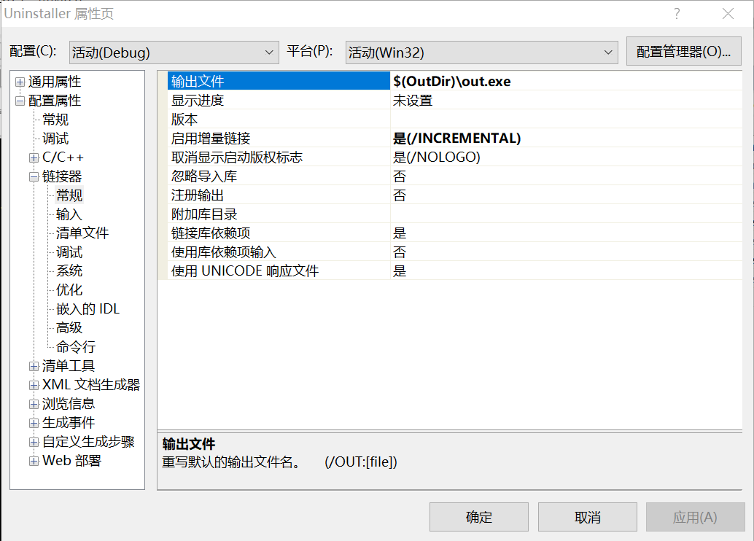Expand the 通用属性 tree node
Viewport: 754px width, 541px height.
[20, 82]
